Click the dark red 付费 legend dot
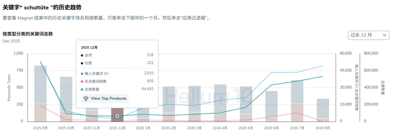The width and height of the screenshot is (396, 134). tap(82, 63)
